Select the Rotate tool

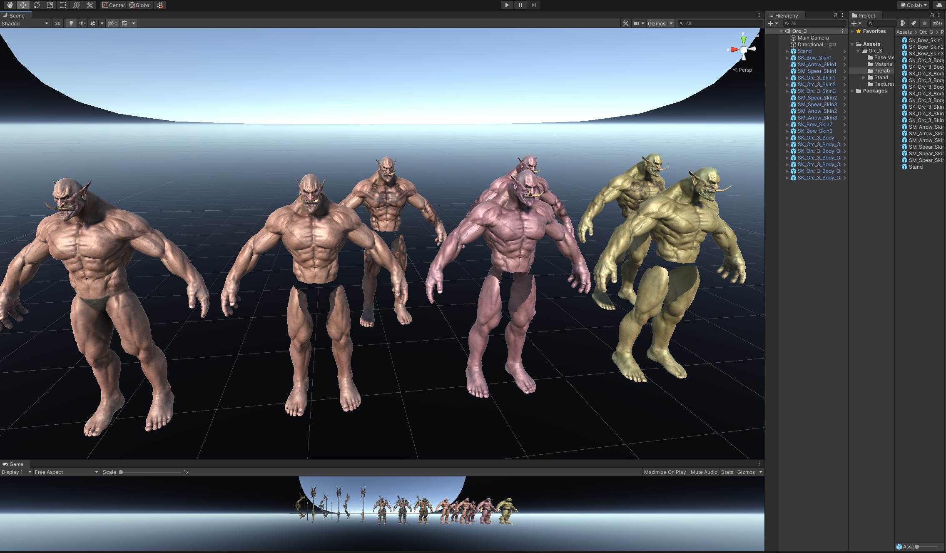[37, 5]
